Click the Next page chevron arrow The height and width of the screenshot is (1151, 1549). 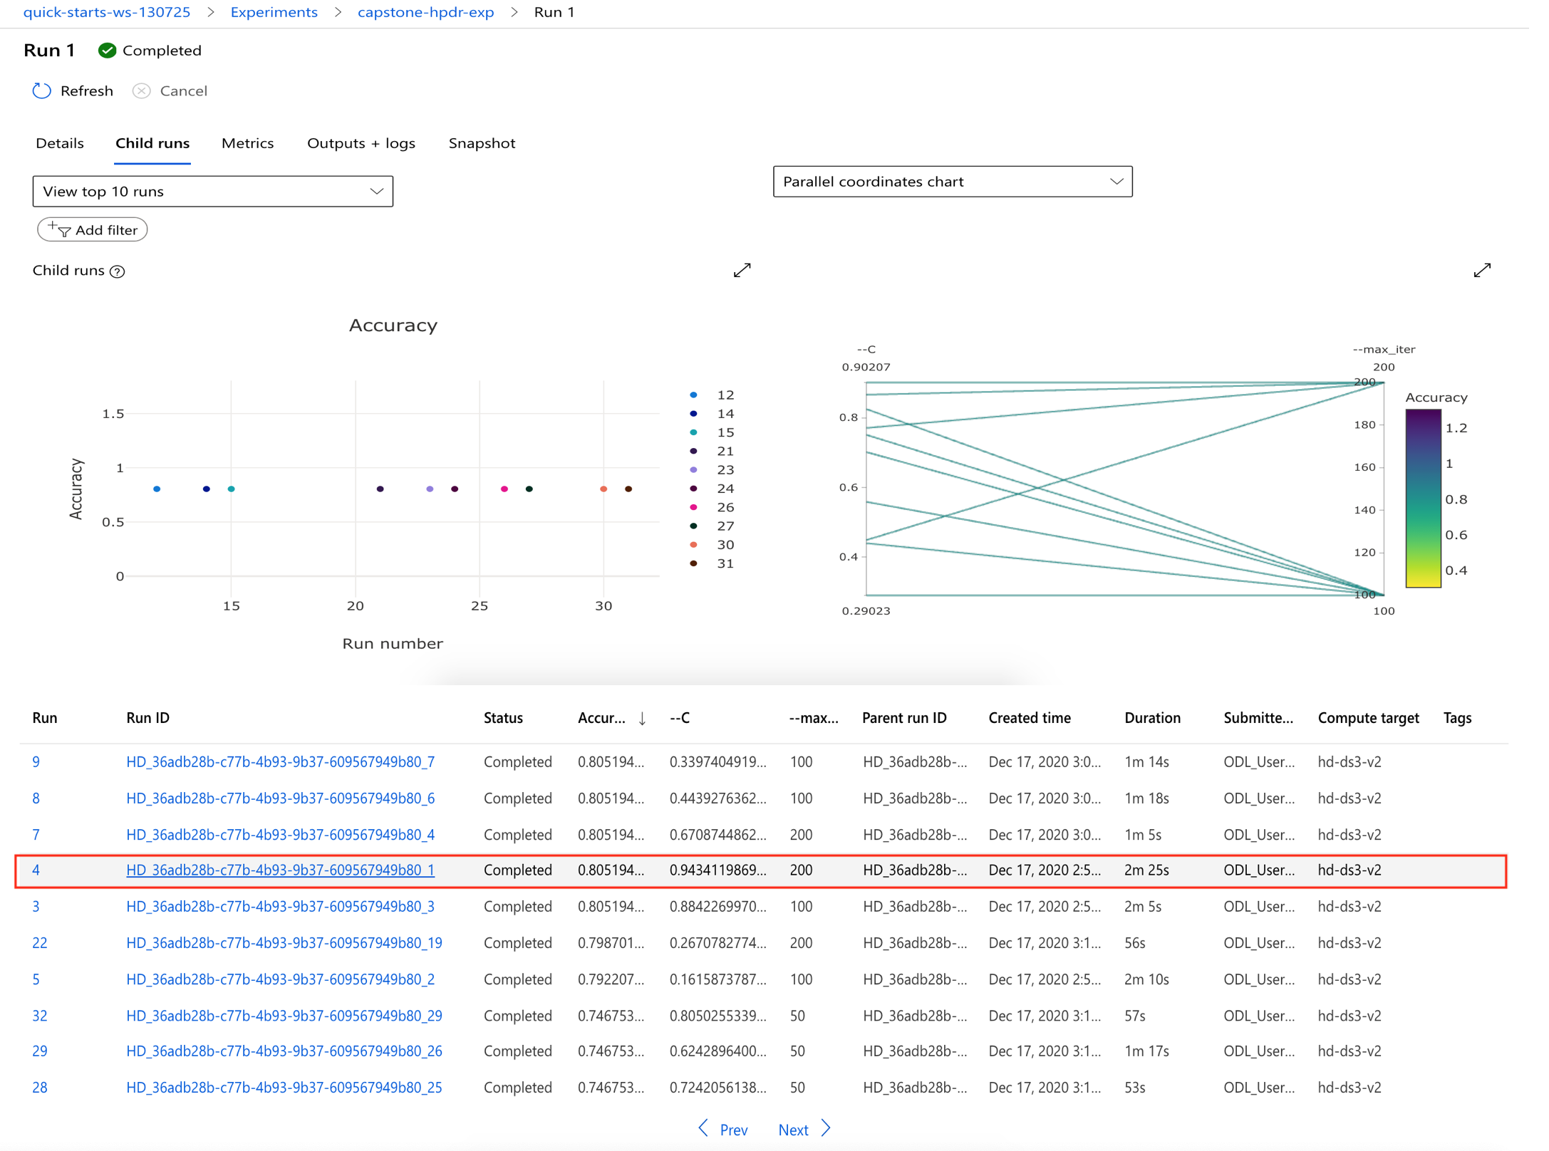(826, 1129)
